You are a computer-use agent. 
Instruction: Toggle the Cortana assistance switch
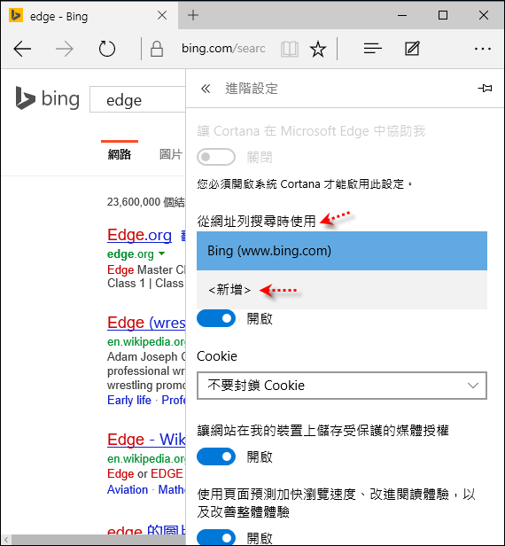(216, 157)
